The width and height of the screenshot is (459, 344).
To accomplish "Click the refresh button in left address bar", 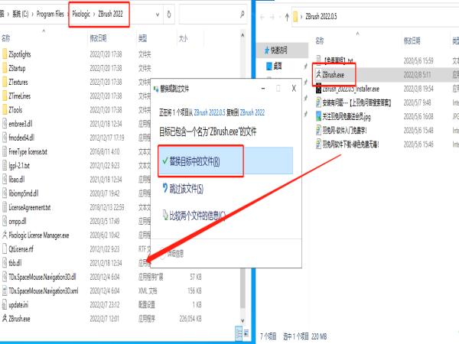I will coord(169,14).
